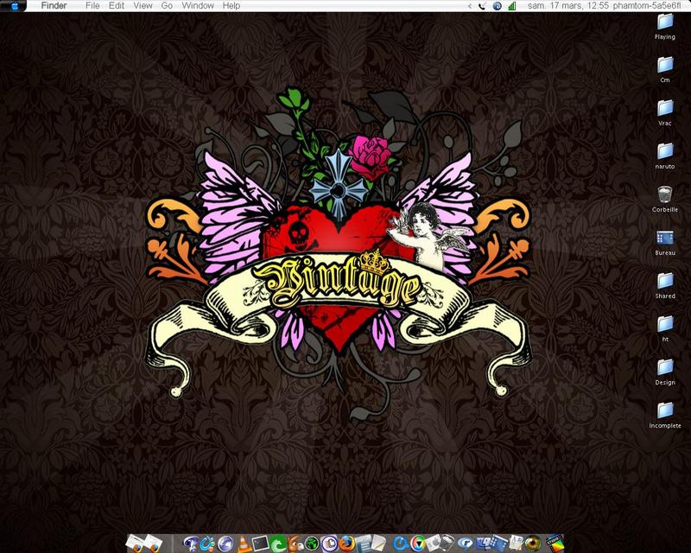
Task: Open the Corbeille trash icon
Action: [664, 194]
